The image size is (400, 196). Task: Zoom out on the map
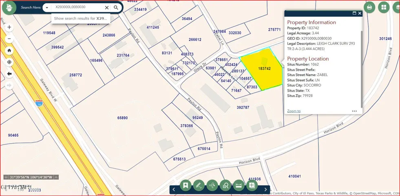[x=9, y=38]
